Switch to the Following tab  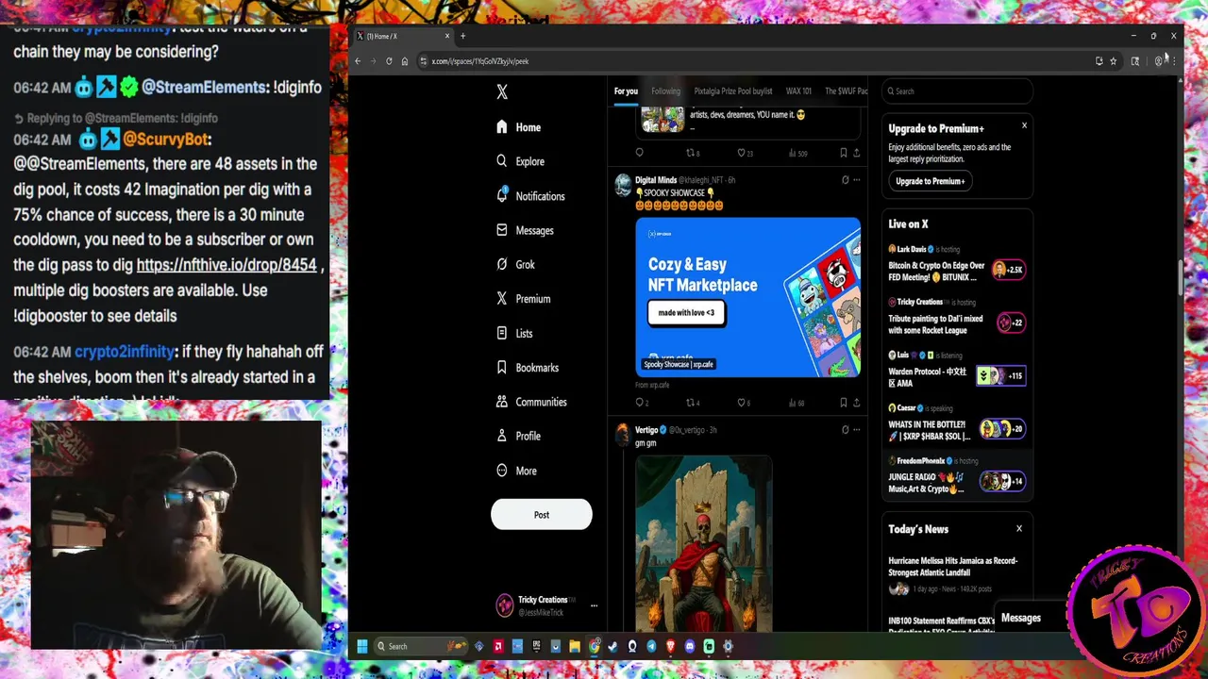[665, 91]
